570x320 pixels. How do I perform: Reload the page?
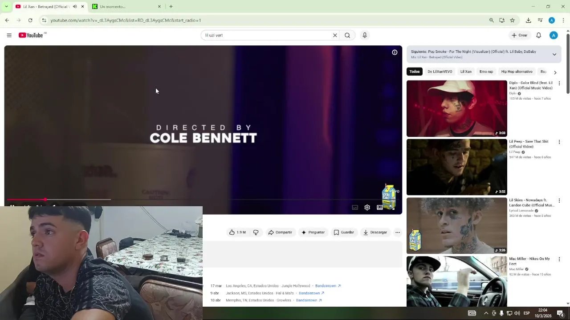30,20
